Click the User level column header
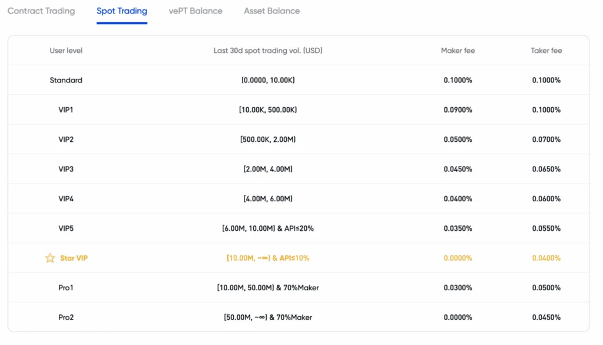 (x=65, y=51)
